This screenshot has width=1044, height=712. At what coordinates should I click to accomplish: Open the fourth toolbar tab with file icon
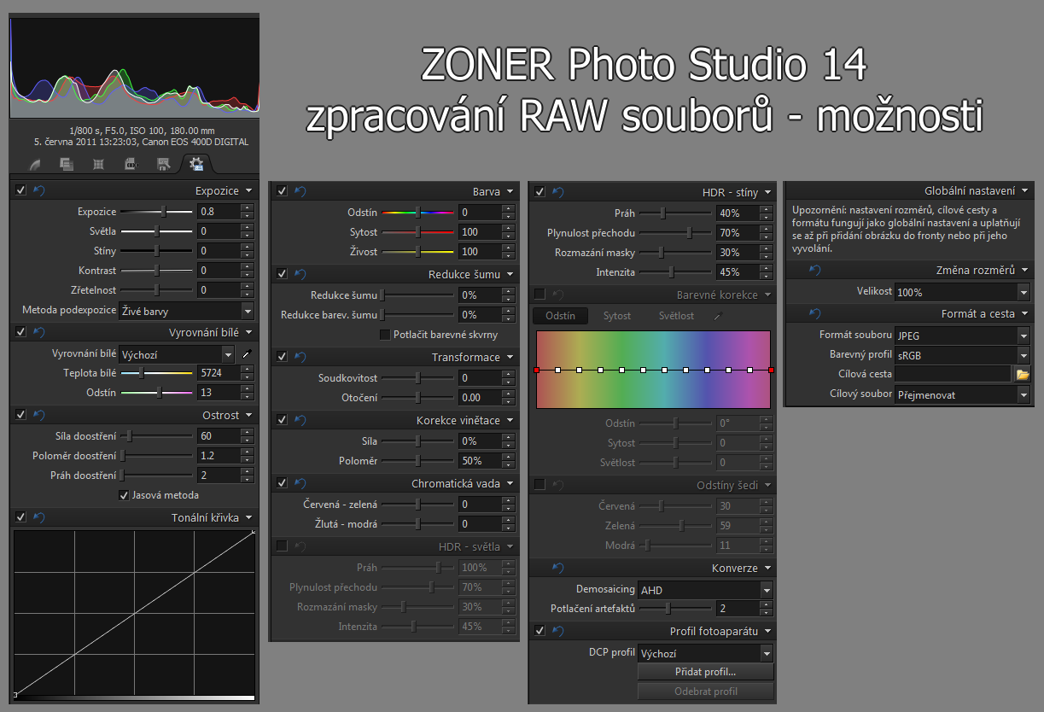(x=131, y=164)
